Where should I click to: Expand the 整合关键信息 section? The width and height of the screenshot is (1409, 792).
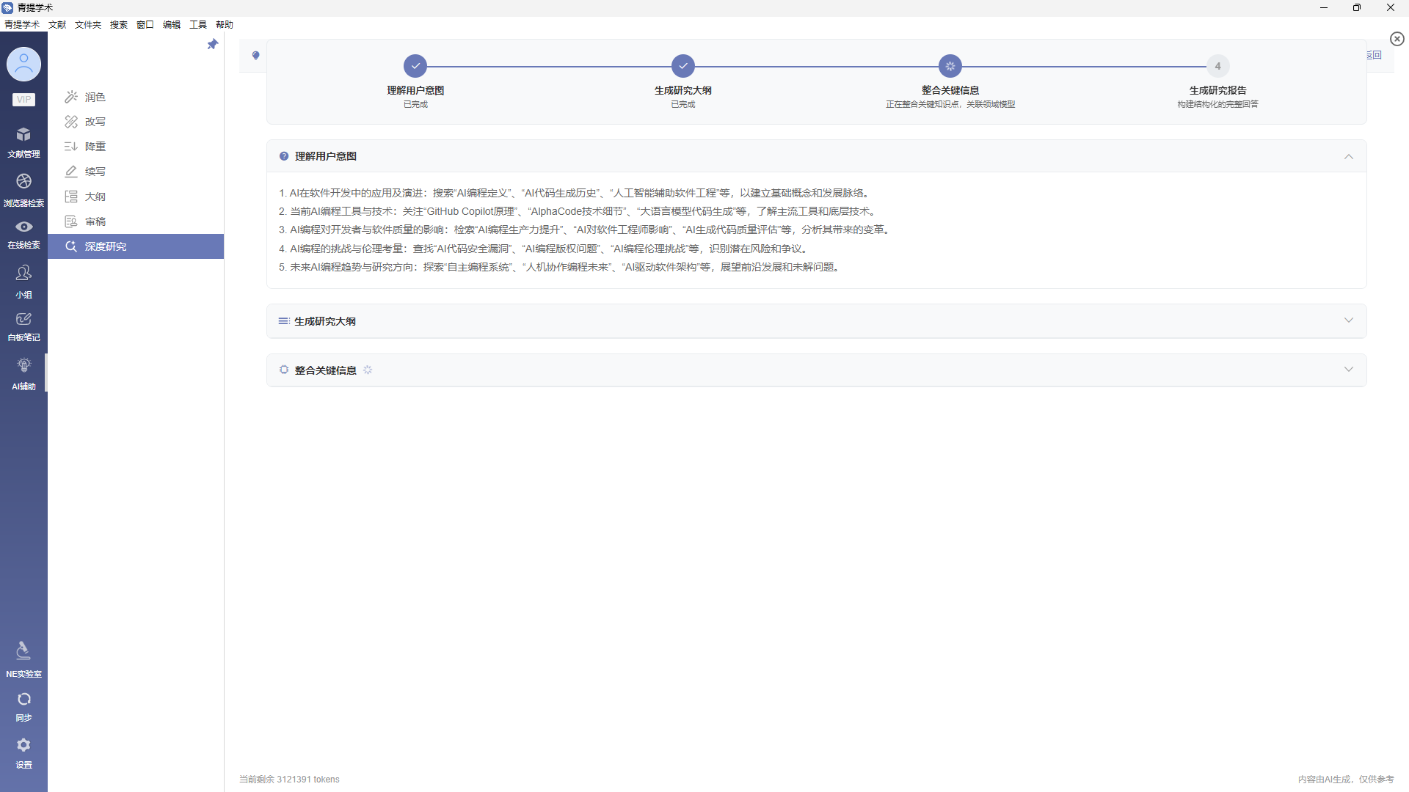1348,370
